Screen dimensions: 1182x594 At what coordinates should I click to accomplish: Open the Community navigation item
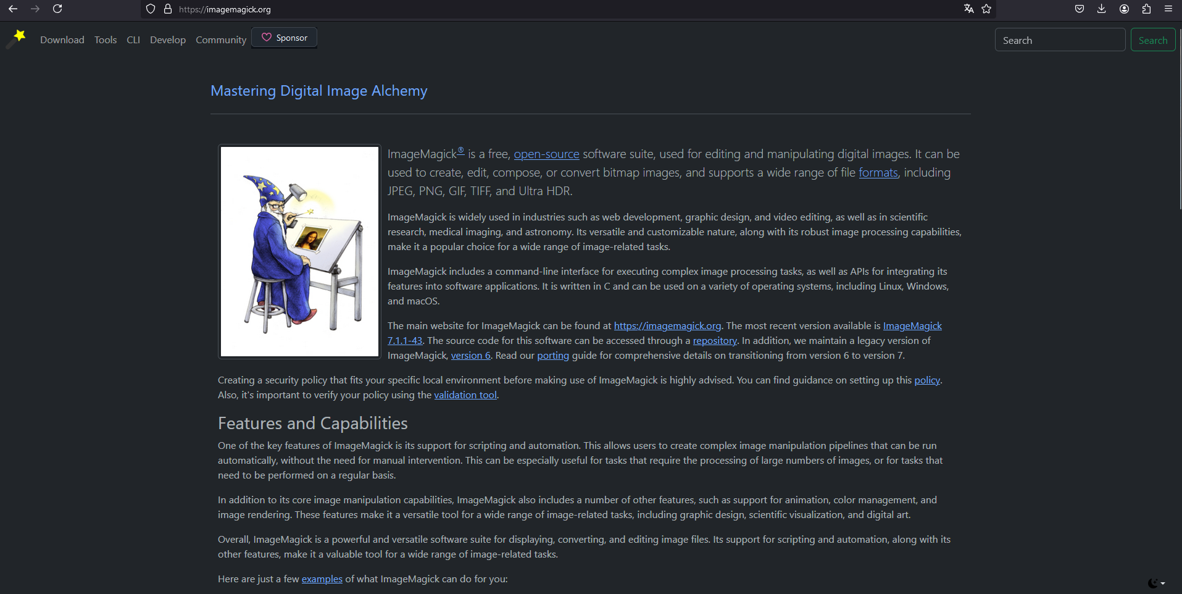pos(221,40)
